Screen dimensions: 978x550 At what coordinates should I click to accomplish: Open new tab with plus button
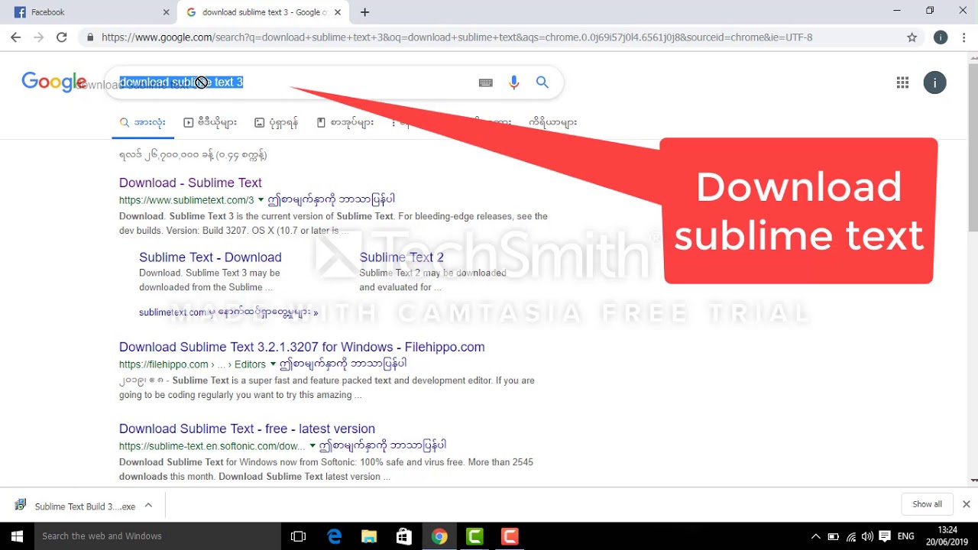coord(364,12)
